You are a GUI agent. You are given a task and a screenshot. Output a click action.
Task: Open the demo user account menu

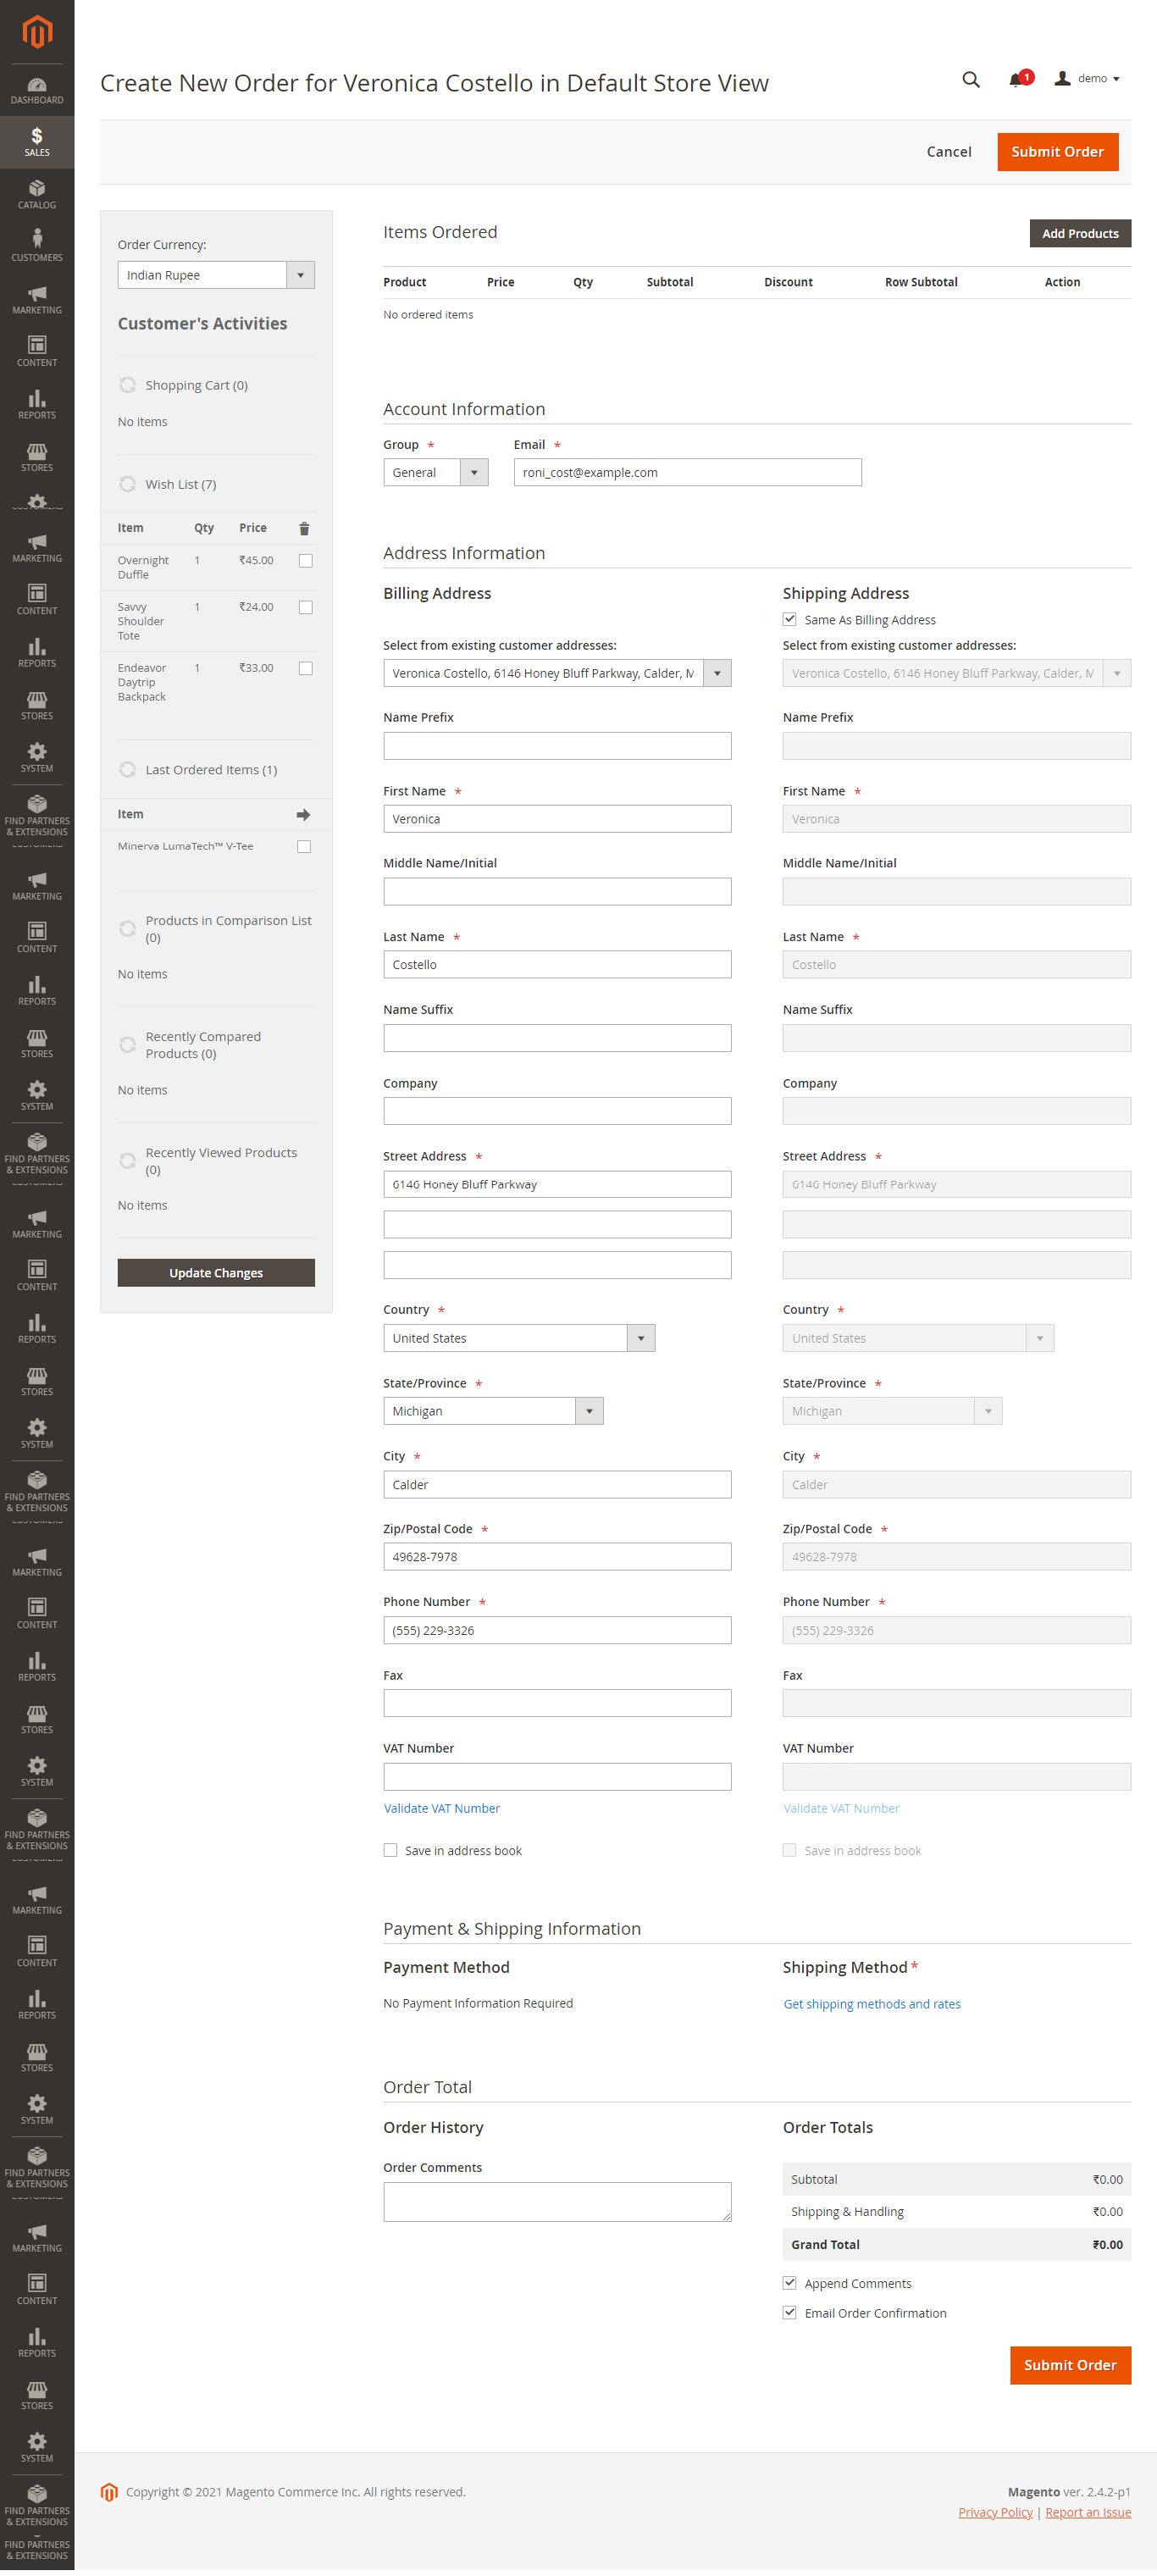point(1087,78)
